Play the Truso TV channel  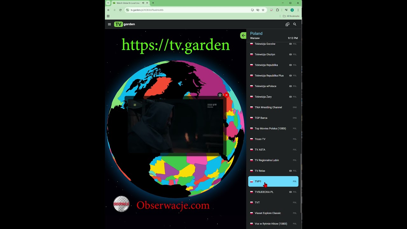[x=273, y=139]
